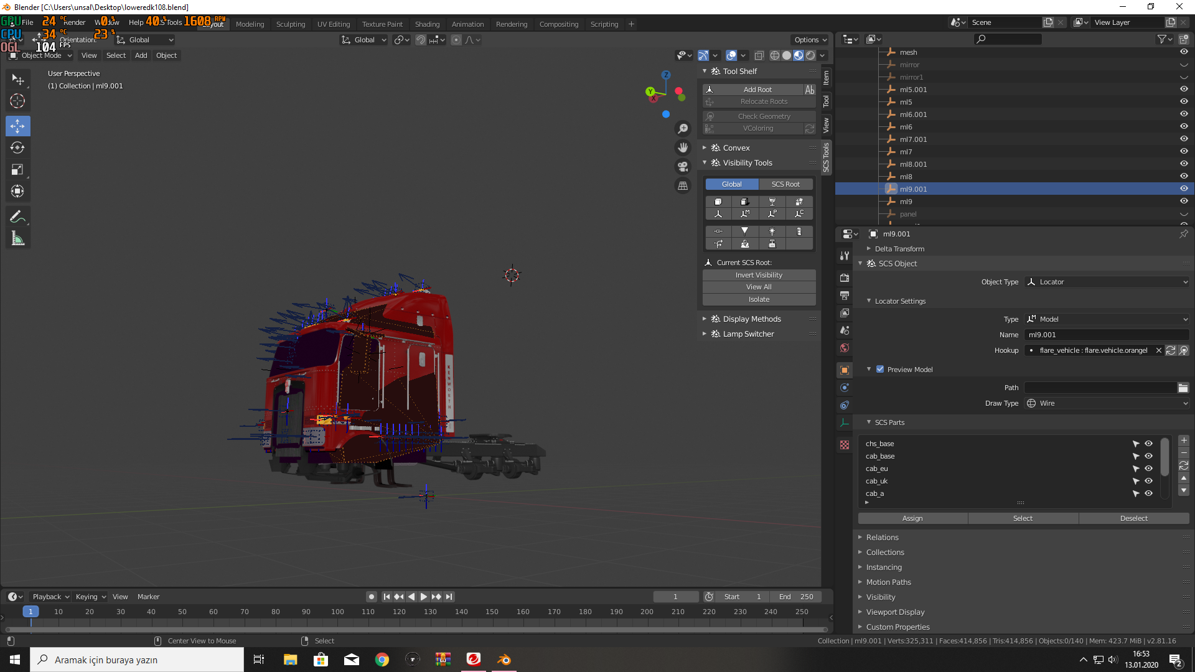Activate the Transform tool
This screenshot has width=1195, height=672.
point(17,192)
